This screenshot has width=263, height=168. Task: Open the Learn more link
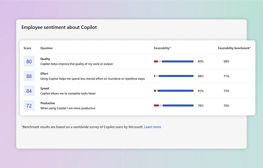153,127
